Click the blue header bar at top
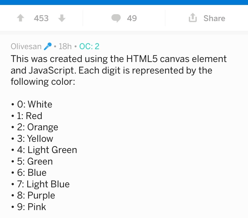Screen dimensions: 248x218 (x=124, y=2)
